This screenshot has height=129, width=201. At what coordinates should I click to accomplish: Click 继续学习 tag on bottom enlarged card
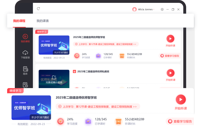click(15, 91)
